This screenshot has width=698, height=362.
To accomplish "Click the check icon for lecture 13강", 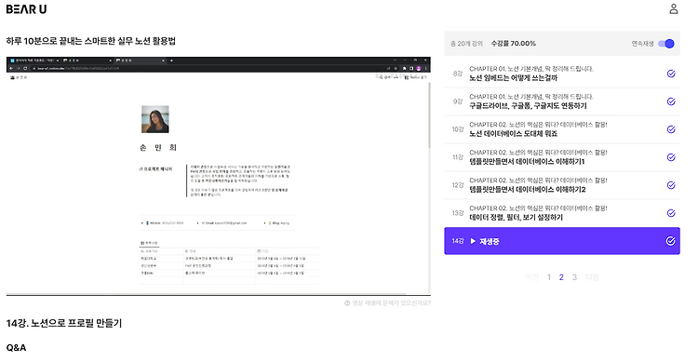I will (671, 213).
